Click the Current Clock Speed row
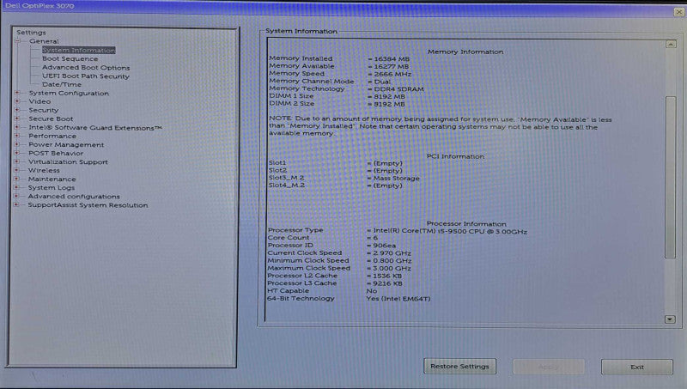687x389 pixels. pyautogui.click(x=339, y=252)
